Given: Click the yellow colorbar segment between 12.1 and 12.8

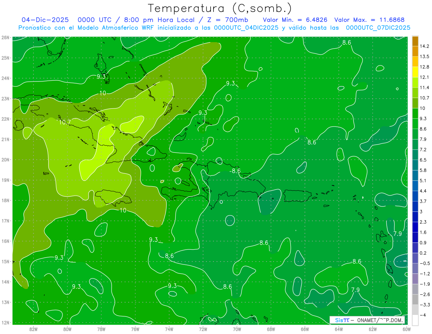Looking at the screenshot, I should [x=415, y=72].
